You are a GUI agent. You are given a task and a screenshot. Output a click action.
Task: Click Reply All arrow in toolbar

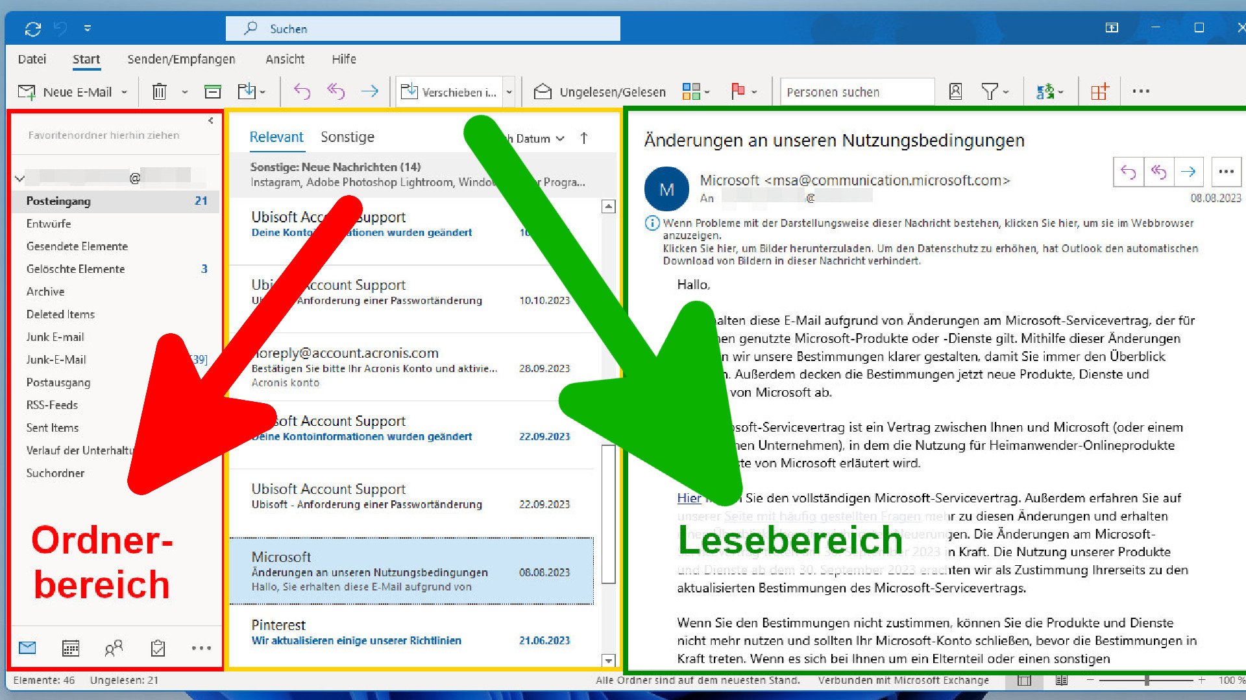[x=336, y=92]
